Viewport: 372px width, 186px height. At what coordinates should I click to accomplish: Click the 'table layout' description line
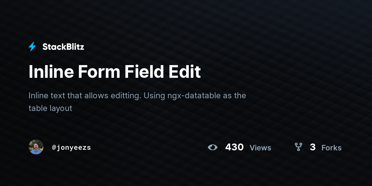(x=50, y=108)
